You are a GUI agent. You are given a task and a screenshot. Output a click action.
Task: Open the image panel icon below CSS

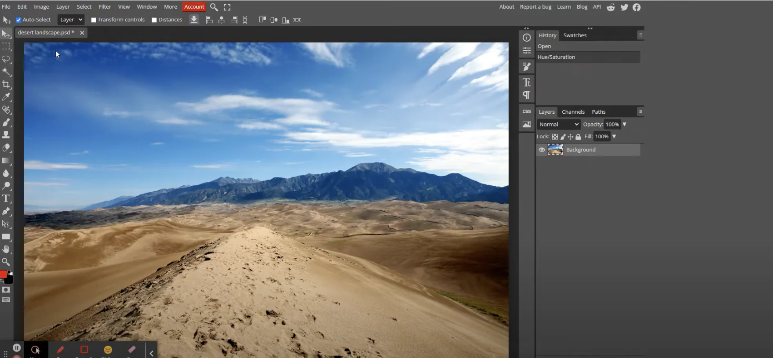pyautogui.click(x=526, y=124)
